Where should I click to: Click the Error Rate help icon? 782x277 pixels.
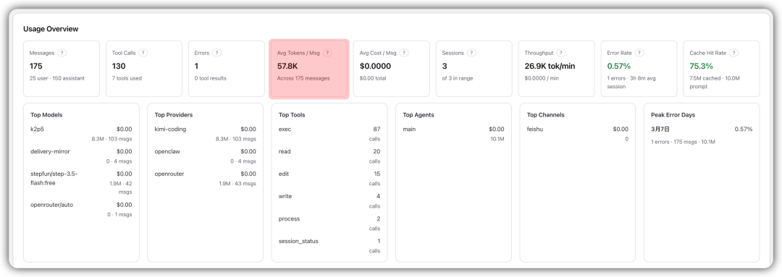click(639, 53)
